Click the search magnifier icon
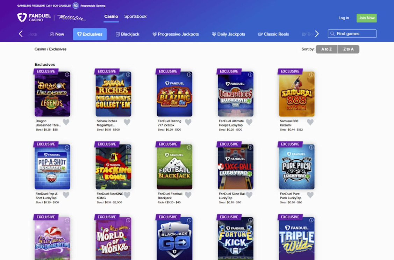394x260 pixels. [332, 34]
